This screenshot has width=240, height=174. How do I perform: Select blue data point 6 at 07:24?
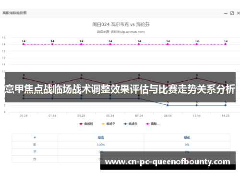point(139,99)
